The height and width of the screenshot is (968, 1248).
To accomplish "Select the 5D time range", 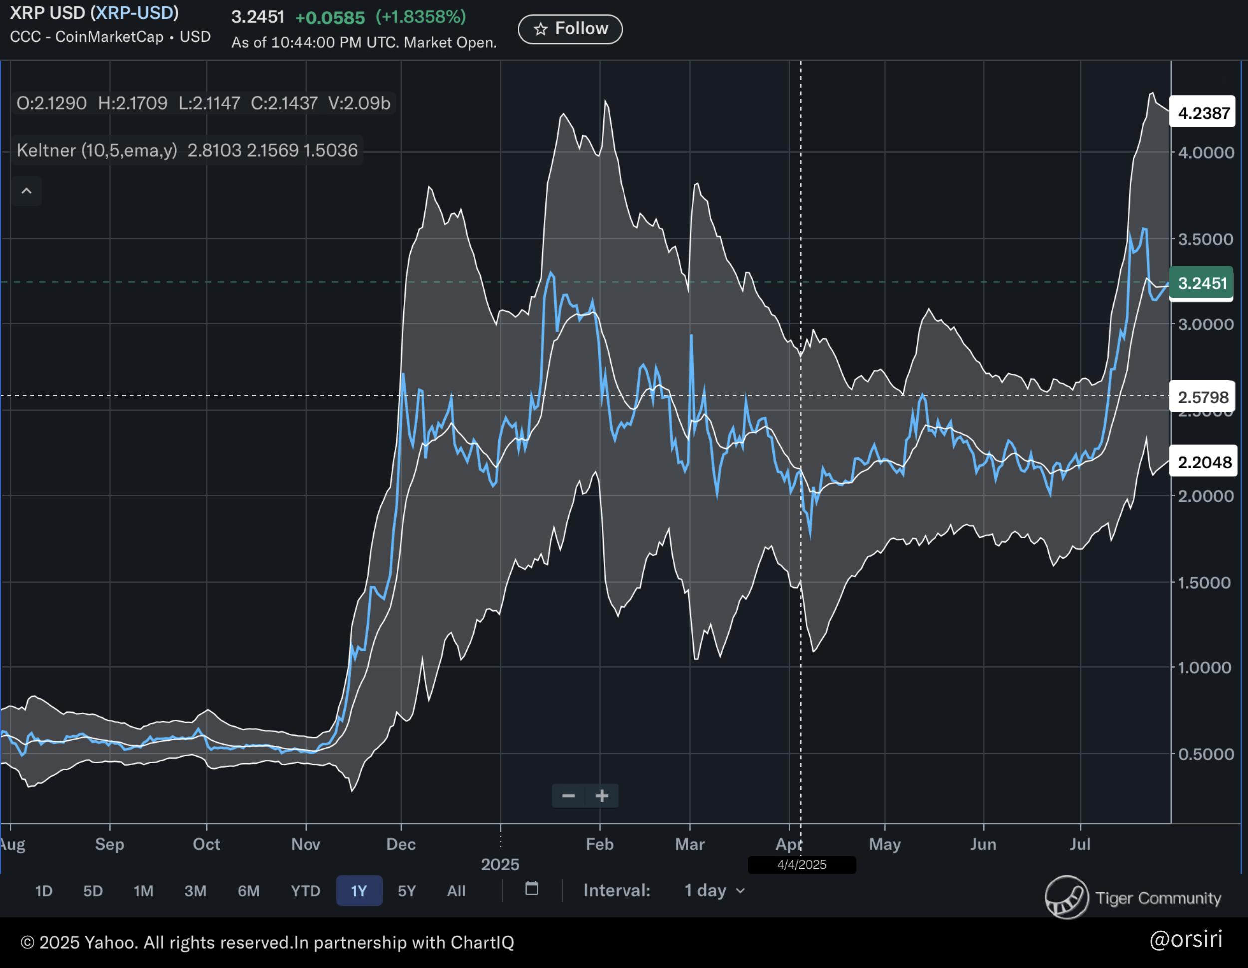I will (x=93, y=891).
